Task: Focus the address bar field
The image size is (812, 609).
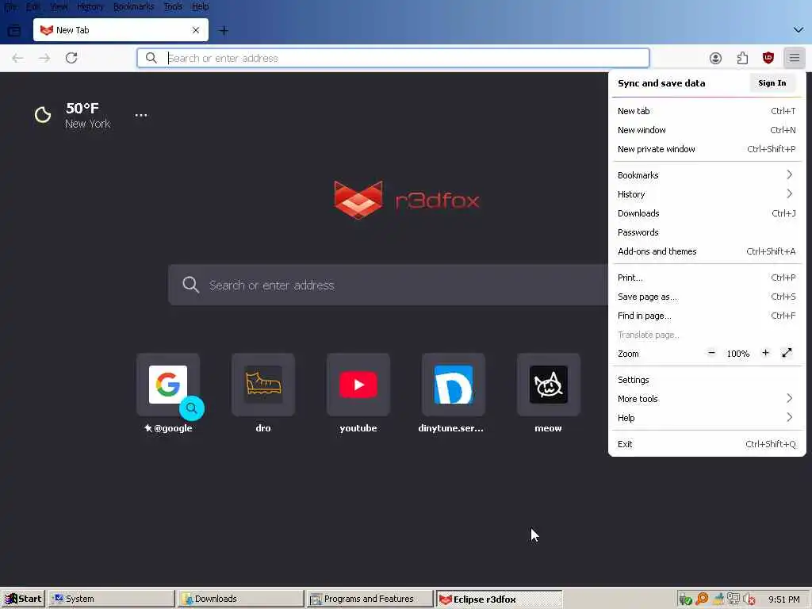Action: coord(393,58)
